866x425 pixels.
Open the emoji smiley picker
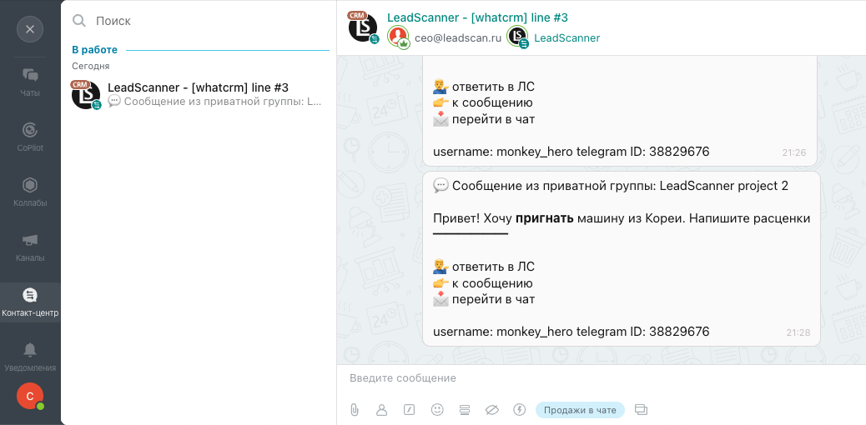tap(437, 410)
